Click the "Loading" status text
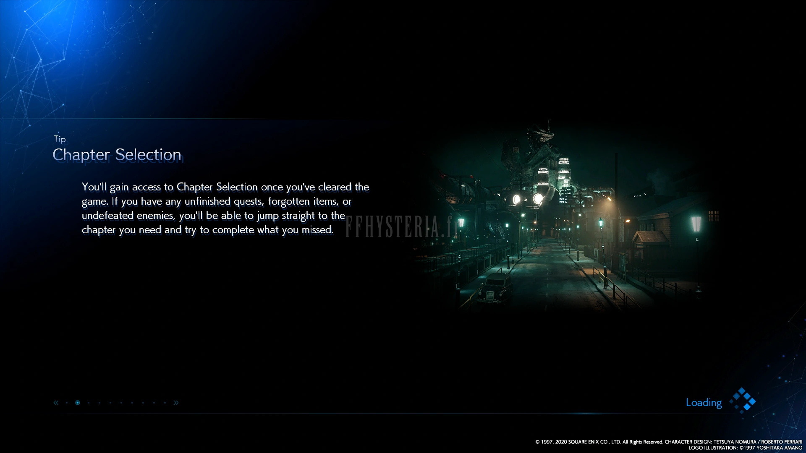This screenshot has width=806, height=453. pyautogui.click(x=704, y=403)
